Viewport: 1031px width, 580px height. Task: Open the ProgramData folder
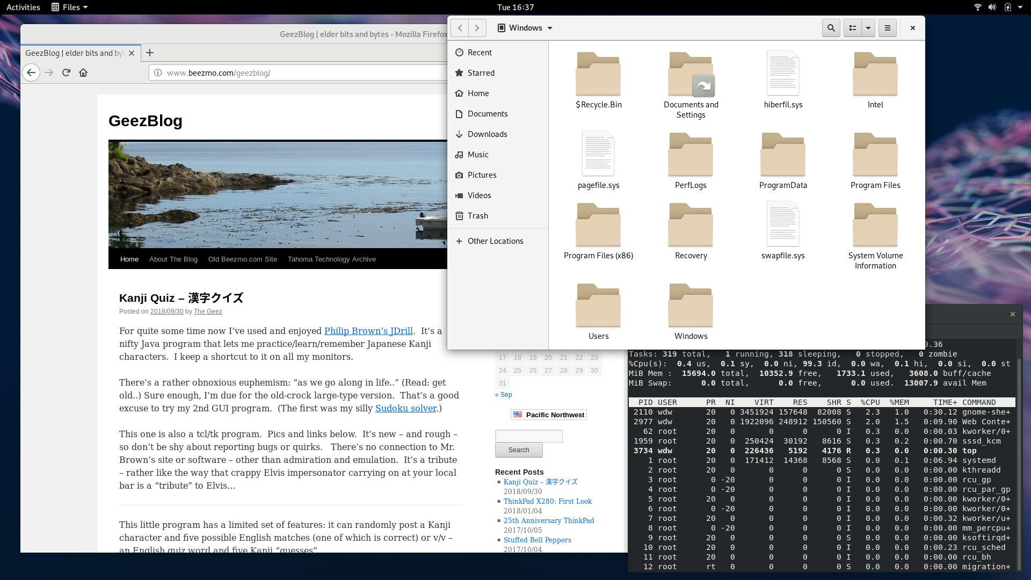(783, 161)
